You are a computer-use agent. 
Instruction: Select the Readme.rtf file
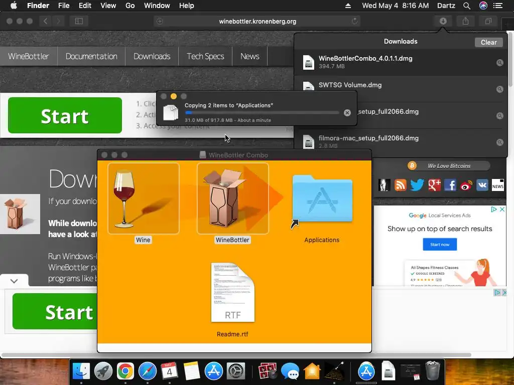pos(233,292)
